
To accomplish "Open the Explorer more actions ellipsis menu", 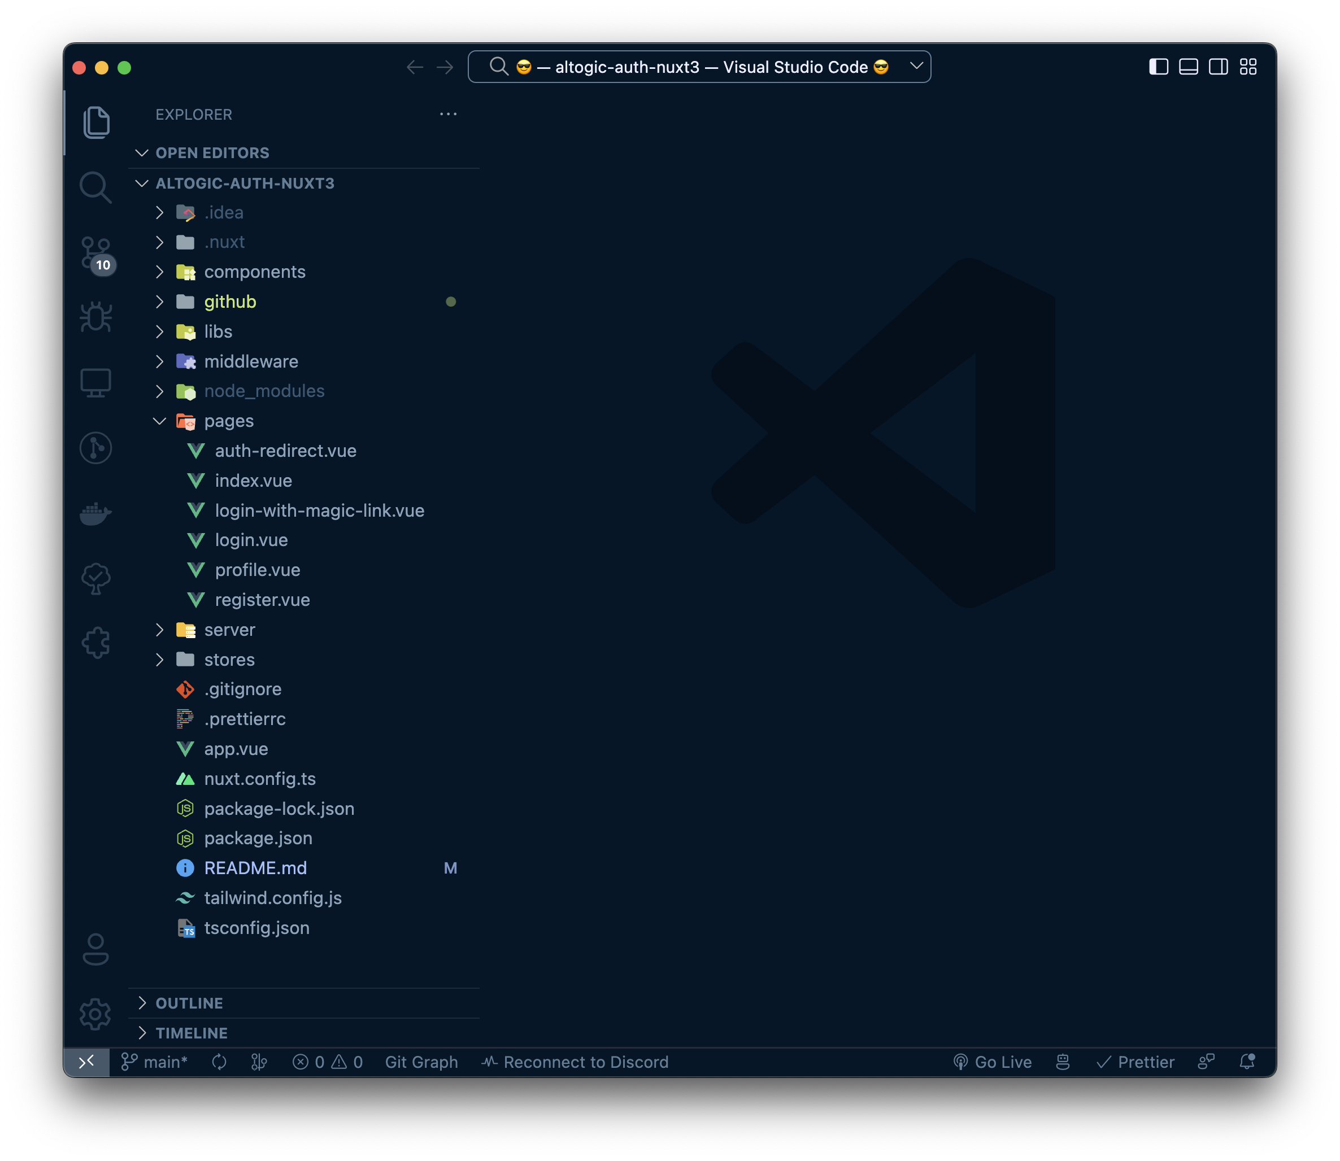I will tap(448, 114).
